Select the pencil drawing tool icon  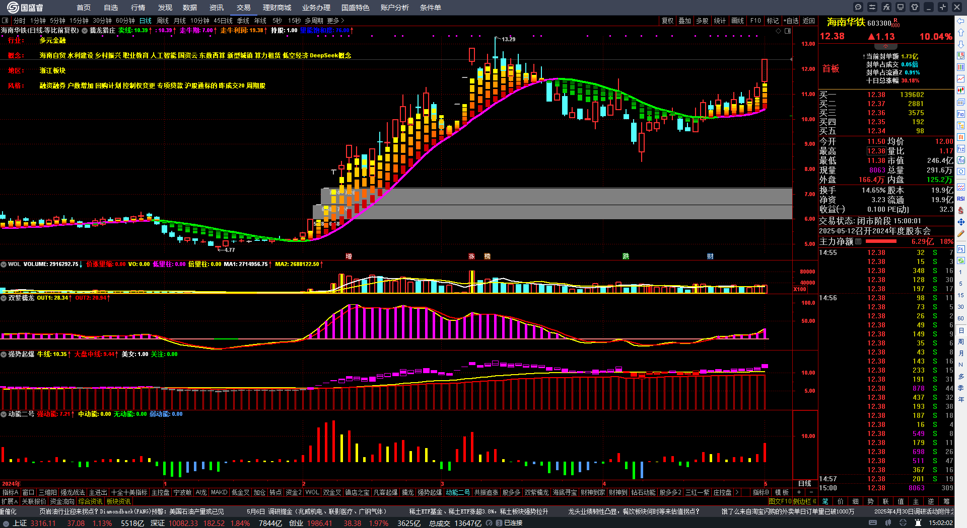(x=961, y=234)
